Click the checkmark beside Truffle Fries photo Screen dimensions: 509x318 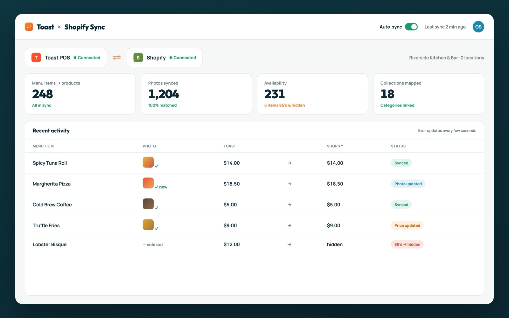click(157, 228)
